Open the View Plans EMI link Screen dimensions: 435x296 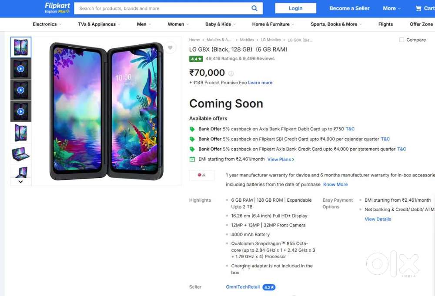(281, 160)
